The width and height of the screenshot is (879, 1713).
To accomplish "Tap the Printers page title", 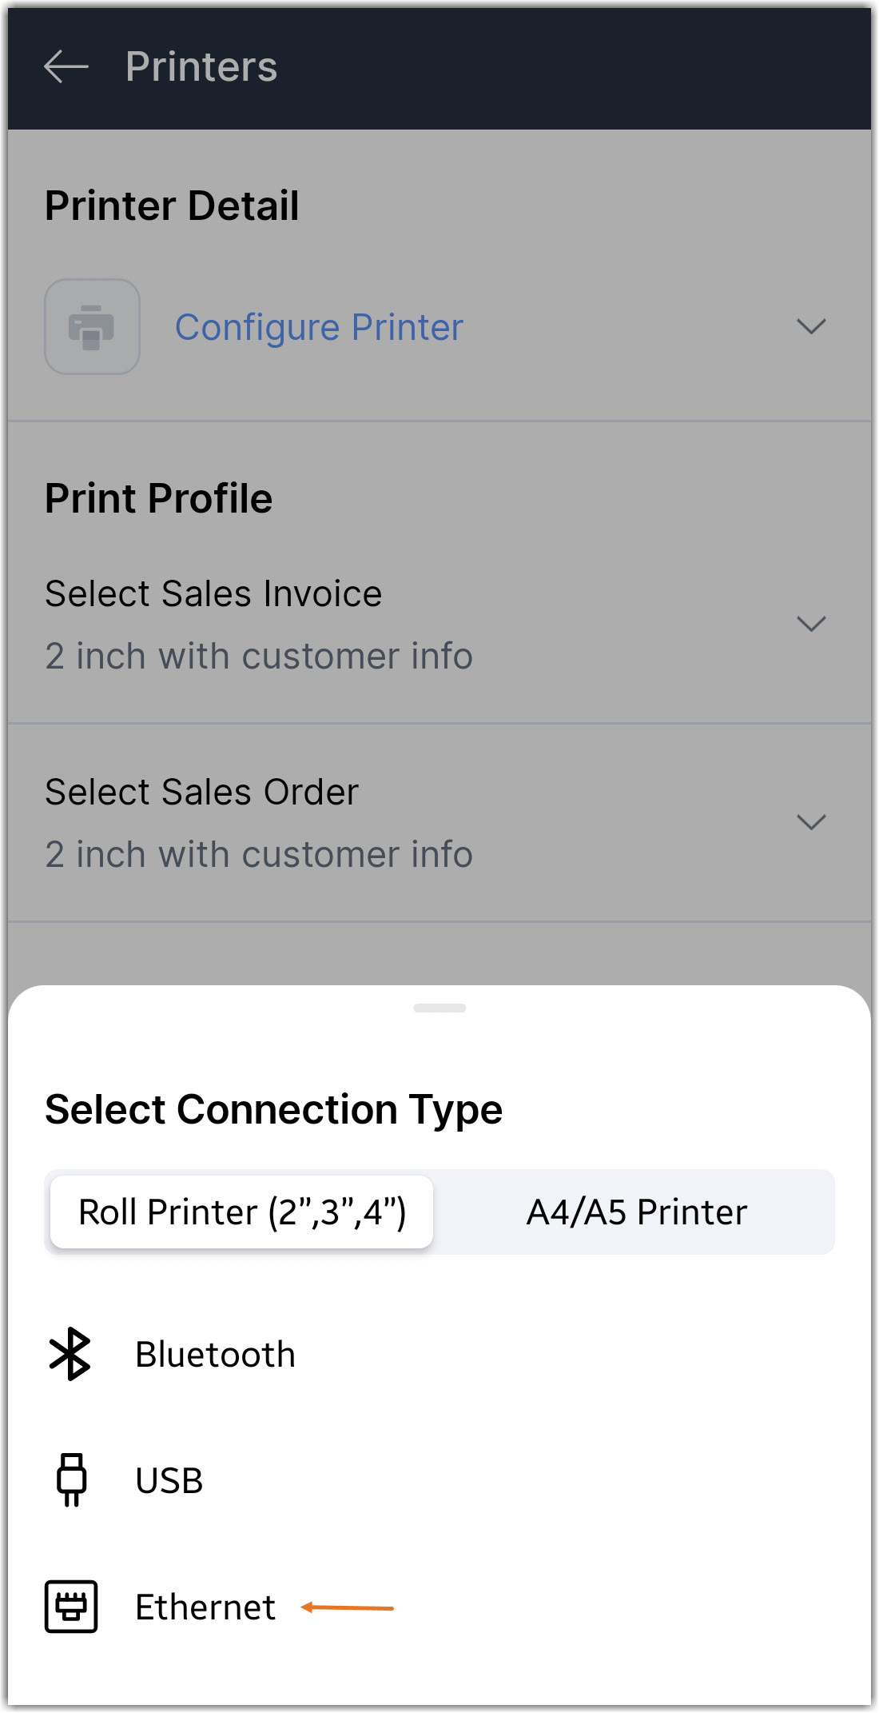I will [201, 66].
